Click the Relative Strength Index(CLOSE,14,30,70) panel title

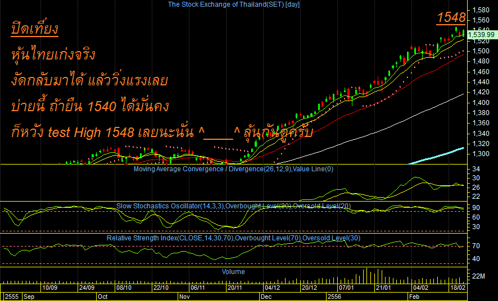[233, 238]
